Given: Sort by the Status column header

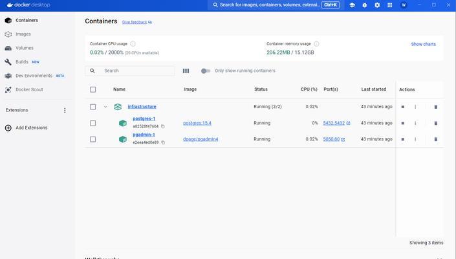Looking at the screenshot, I should tap(261, 89).
